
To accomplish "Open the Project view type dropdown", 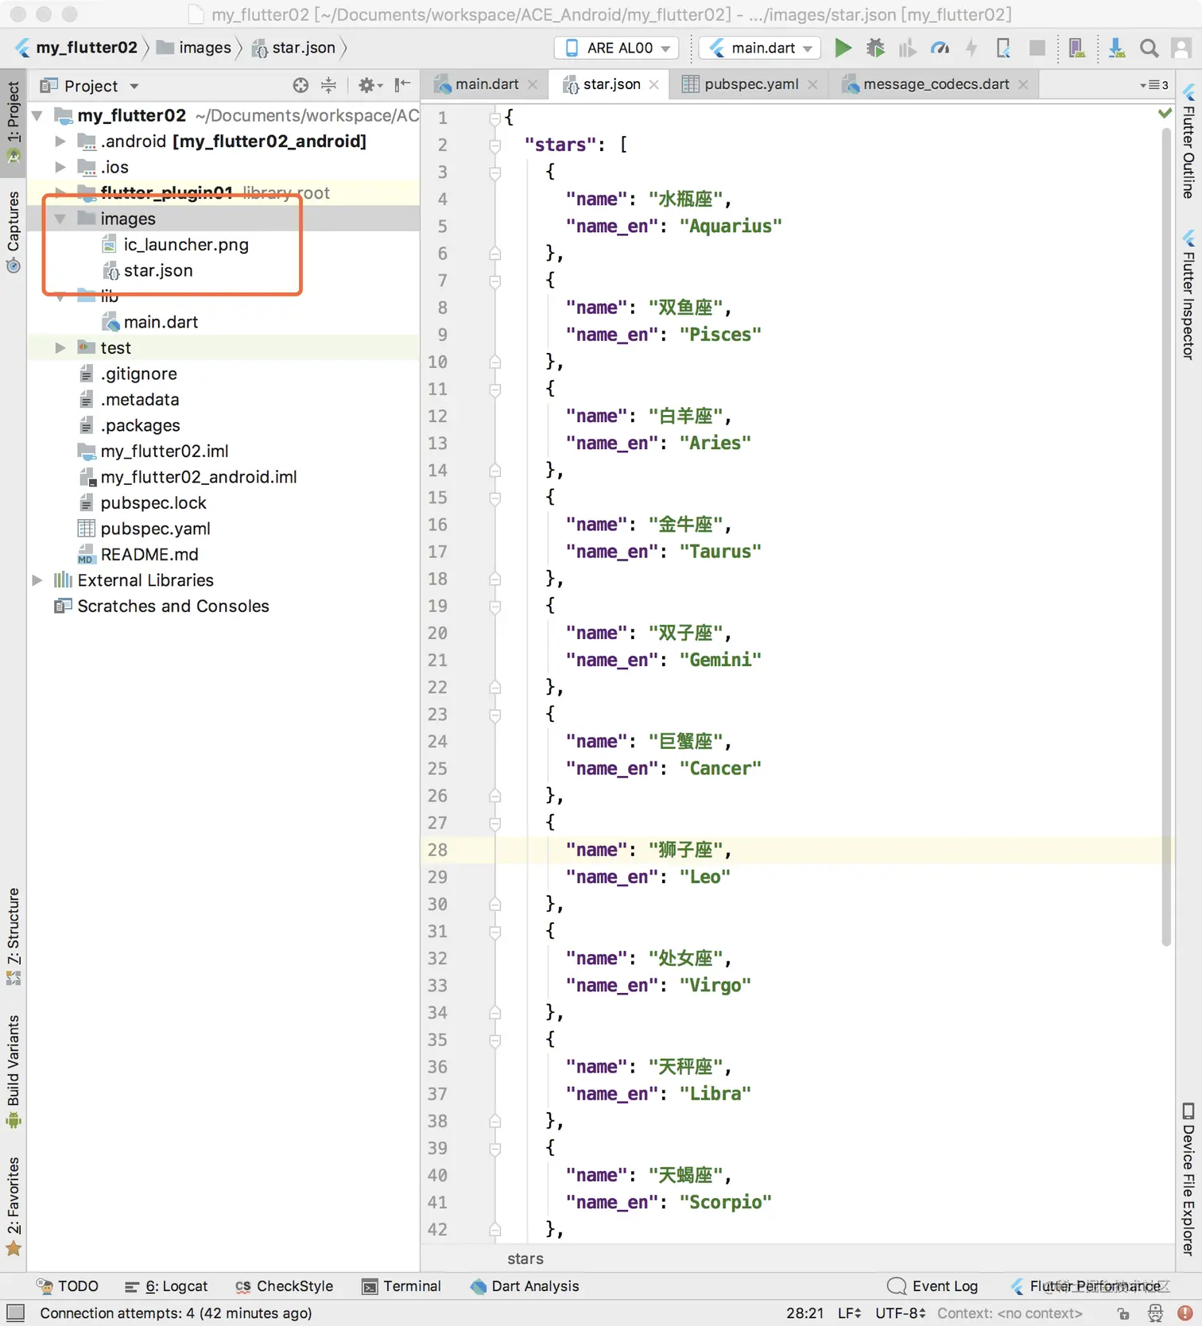I will pos(90,85).
